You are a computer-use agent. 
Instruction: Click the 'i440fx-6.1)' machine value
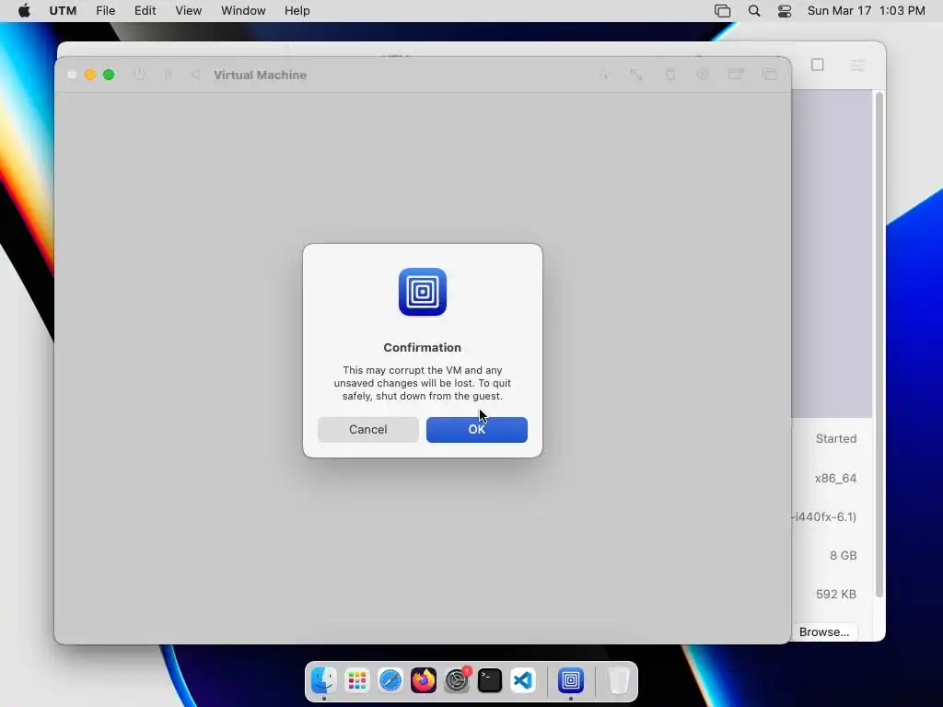[x=824, y=517]
